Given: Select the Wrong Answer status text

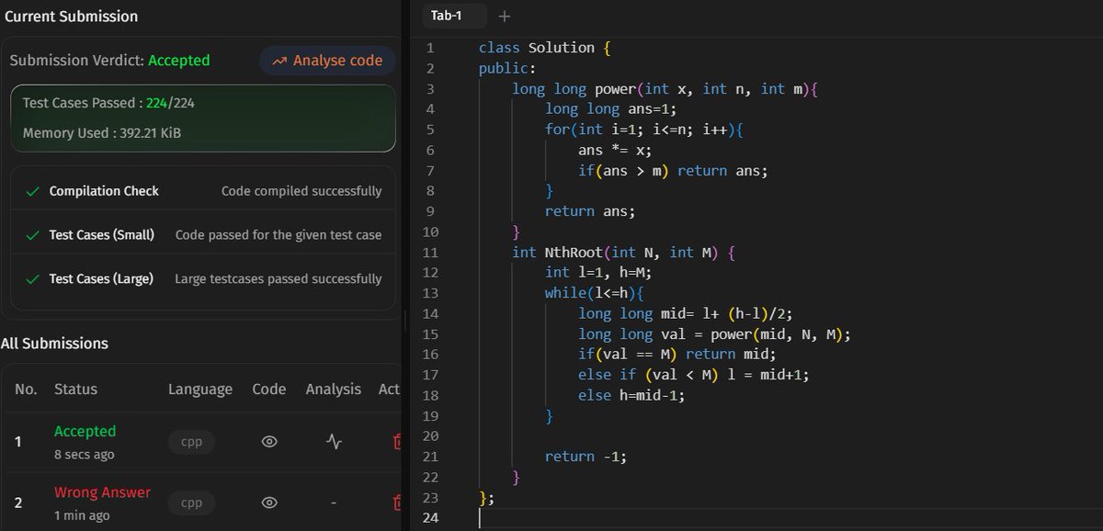Looking at the screenshot, I should 102,492.
